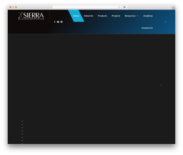
Task: Click the search magnifier icon
Action: 165,22
